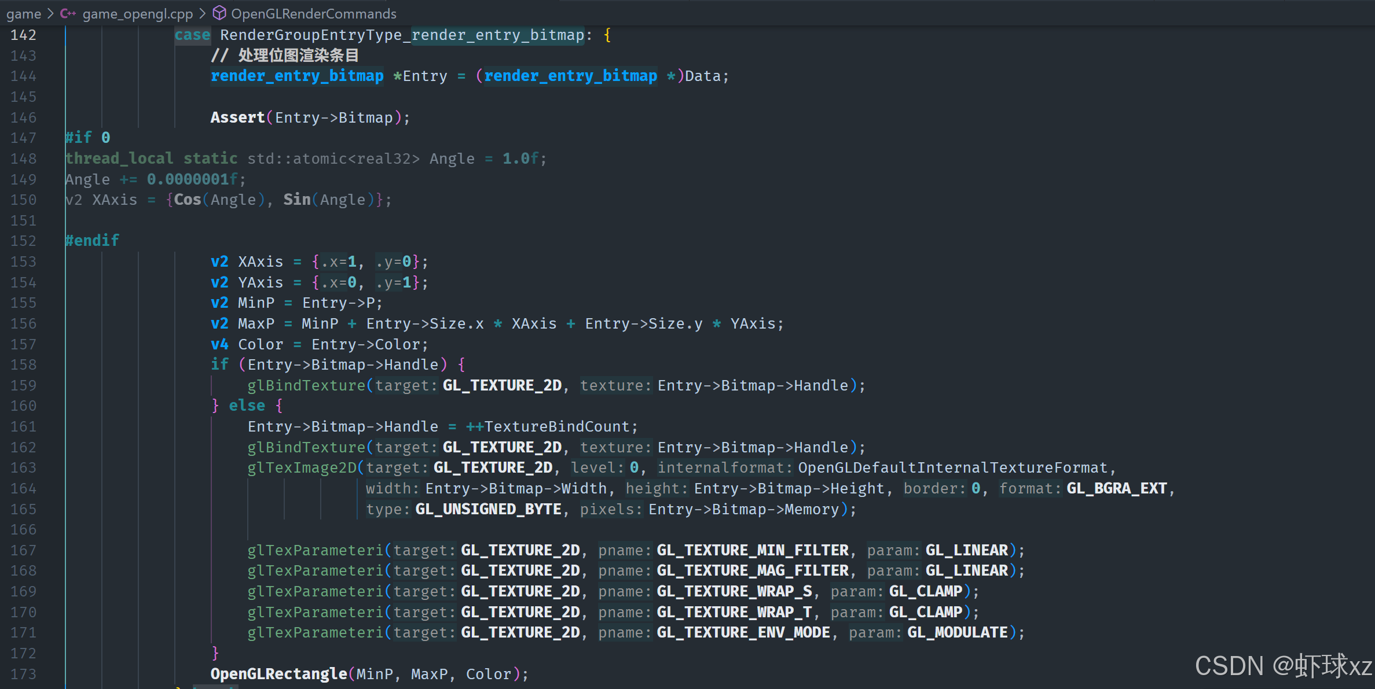Click the OpenGLRectangle function call
The image size is (1375, 689).
point(278,674)
